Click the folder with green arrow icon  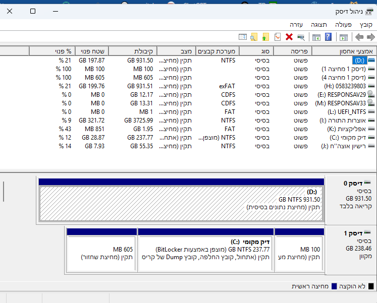tap(265, 37)
